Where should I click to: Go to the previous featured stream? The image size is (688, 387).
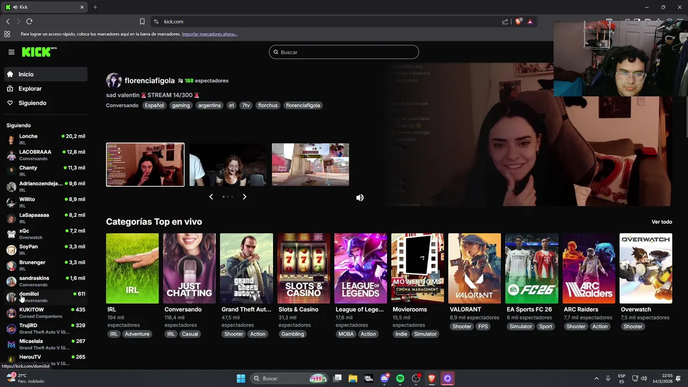(211, 197)
